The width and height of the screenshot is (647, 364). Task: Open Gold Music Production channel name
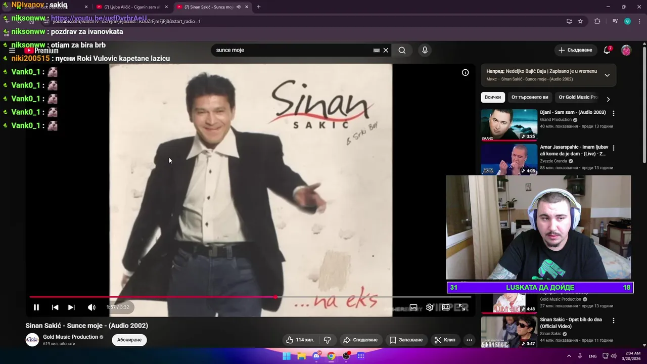coord(70,337)
